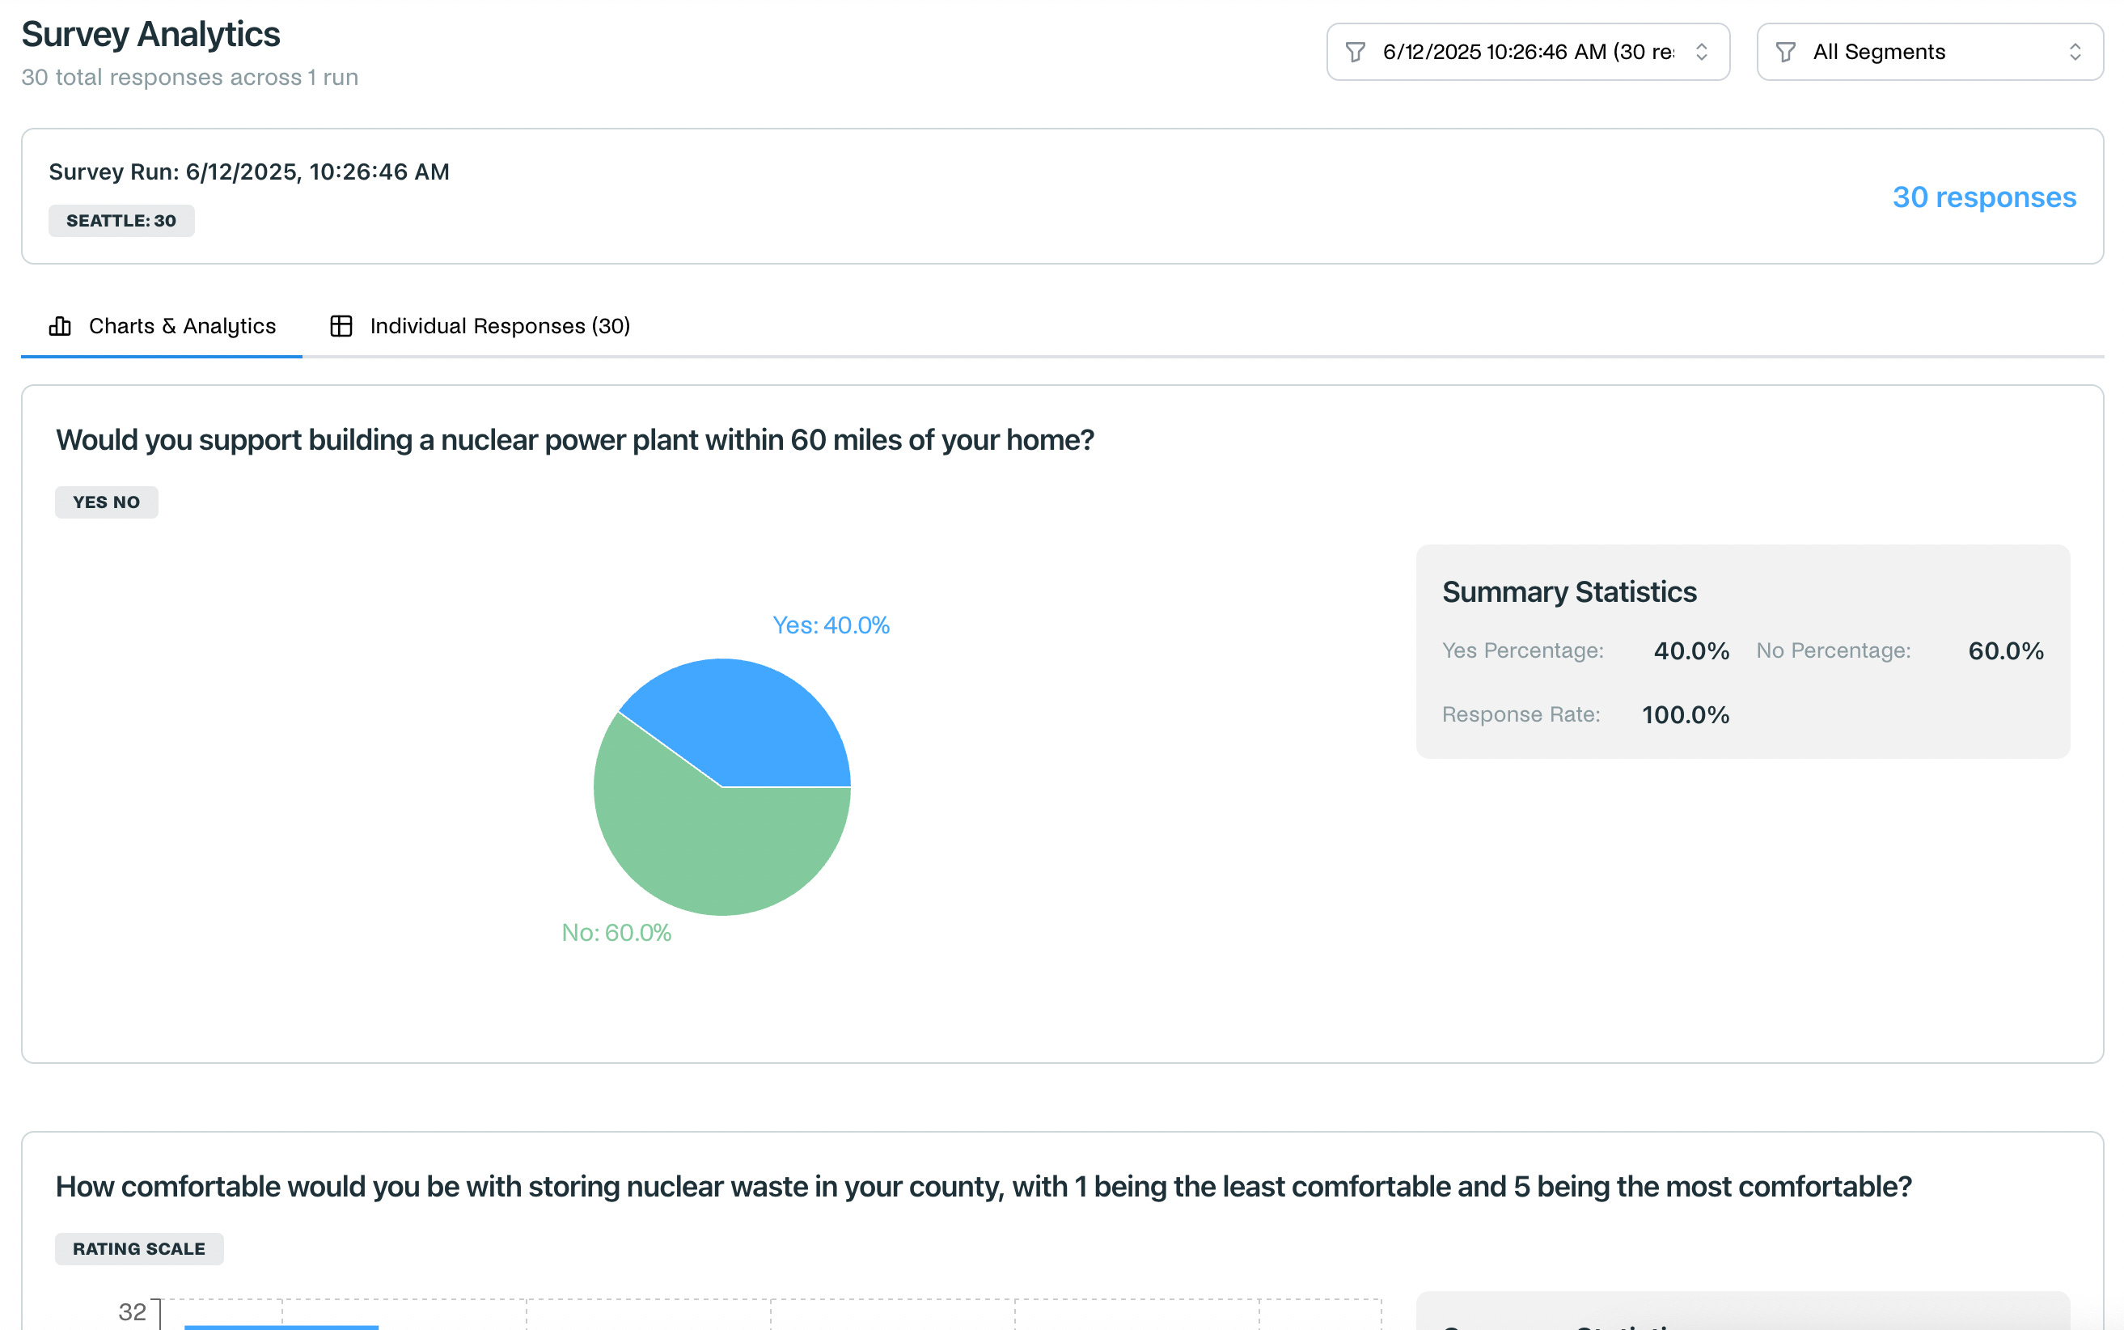Click the Yes: 40.0% pie chart label

830,625
